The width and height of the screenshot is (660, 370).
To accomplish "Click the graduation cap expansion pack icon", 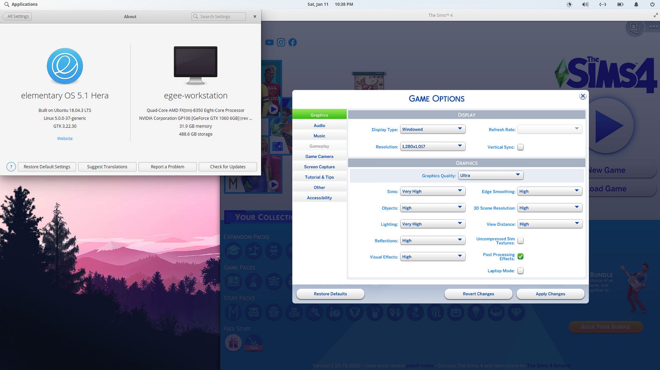I will click(233, 251).
